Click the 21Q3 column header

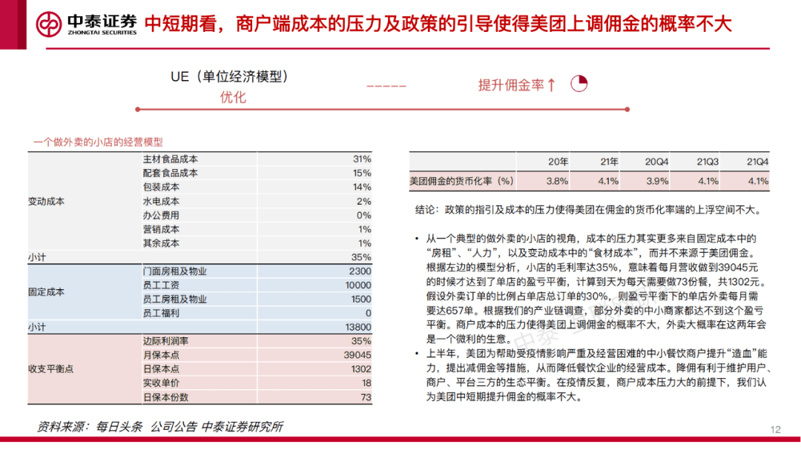tap(708, 162)
